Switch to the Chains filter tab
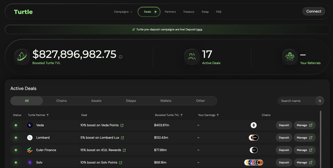The image size is (333, 168). pos(62,101)
